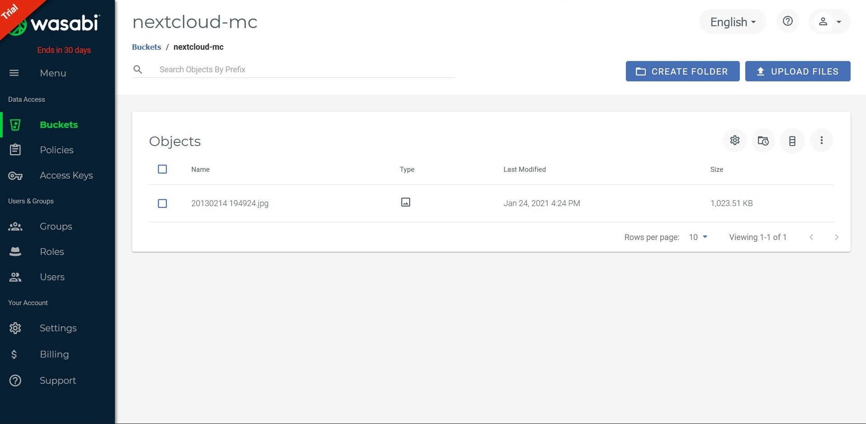866x424 pixels.
Task: Click the image type icon of the jpg row
Action: coord(406,203)
